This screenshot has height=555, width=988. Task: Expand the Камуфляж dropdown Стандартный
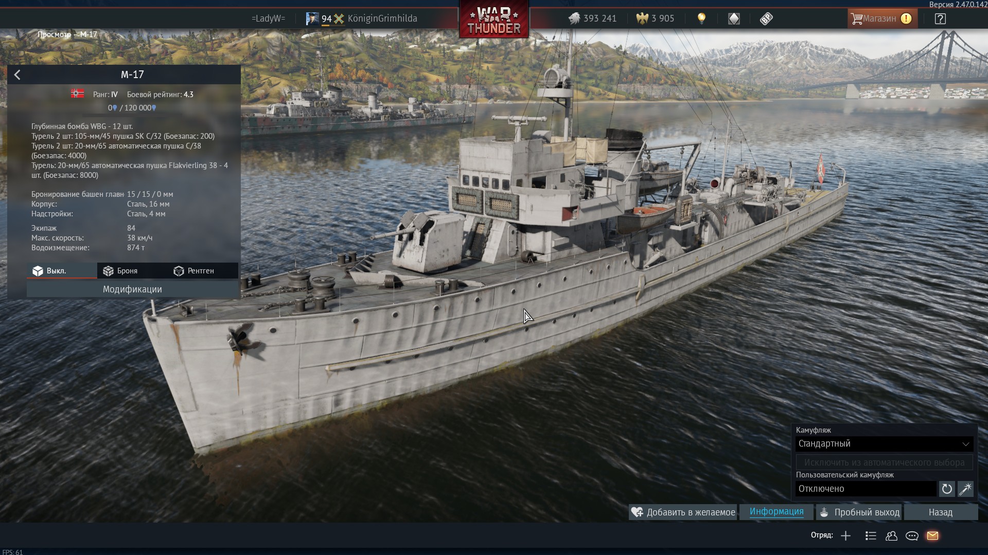click(x=884, y=444)
